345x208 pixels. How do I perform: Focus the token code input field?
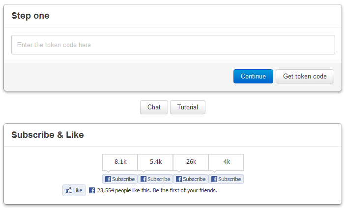173,45
